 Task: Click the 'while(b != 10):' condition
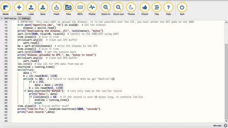coord(34,79)
